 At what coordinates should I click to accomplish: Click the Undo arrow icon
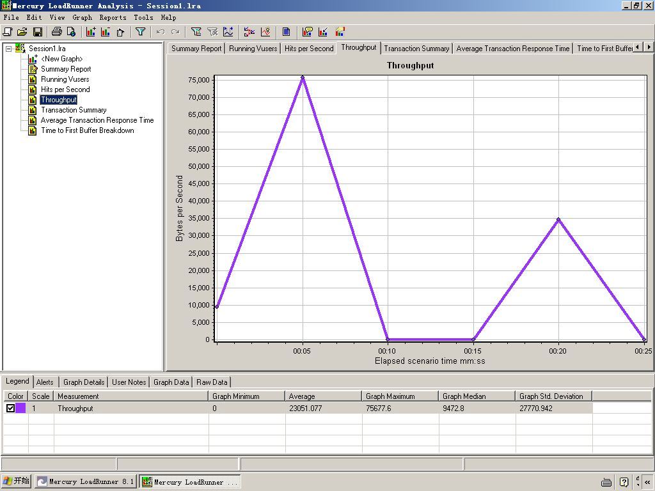[161, 32]
